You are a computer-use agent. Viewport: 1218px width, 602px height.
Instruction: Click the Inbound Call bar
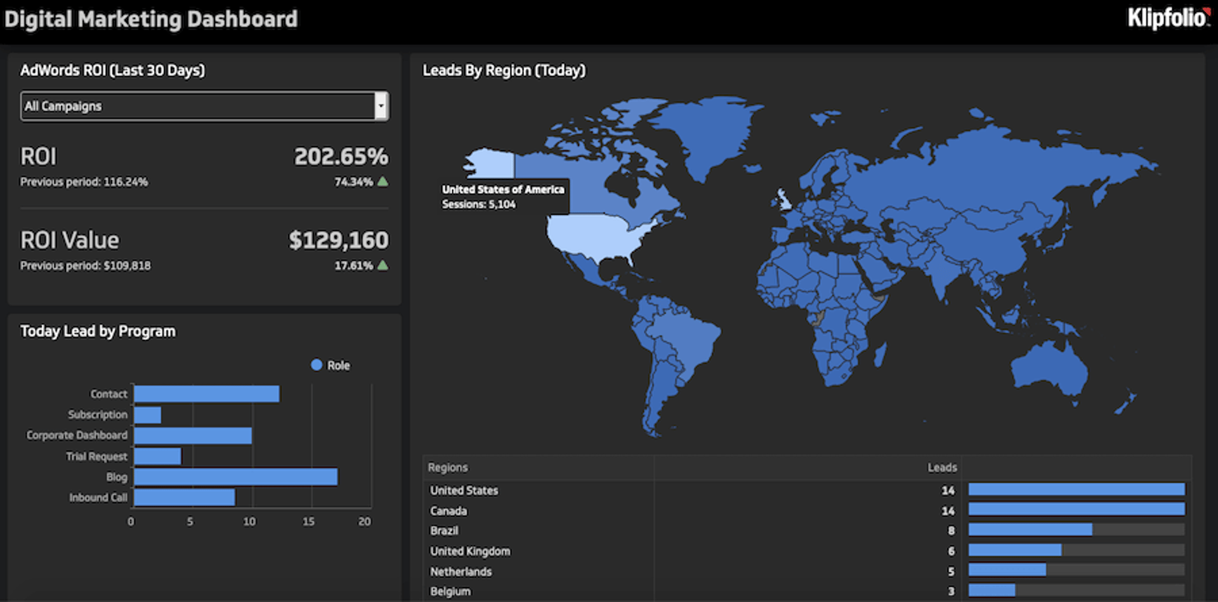click(x=184, y=498)
